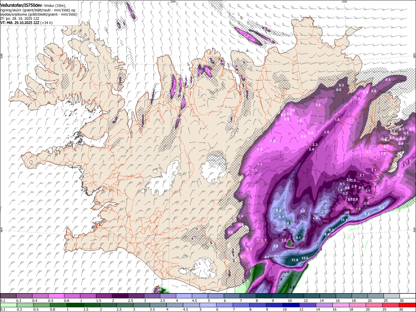Click the 15W longitude label
416x312 pixels.
coord(344,2)
